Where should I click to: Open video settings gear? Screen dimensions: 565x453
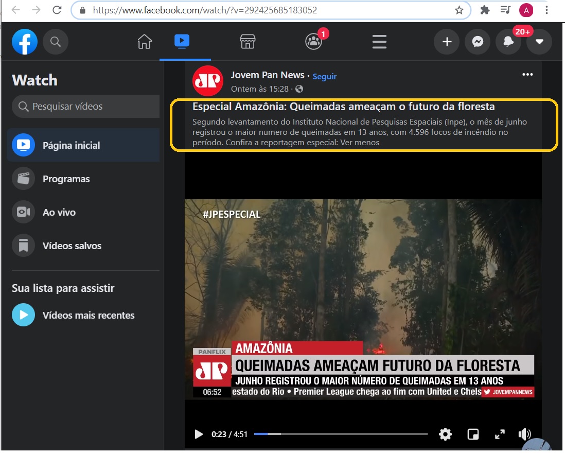click(x=446, y=434)
